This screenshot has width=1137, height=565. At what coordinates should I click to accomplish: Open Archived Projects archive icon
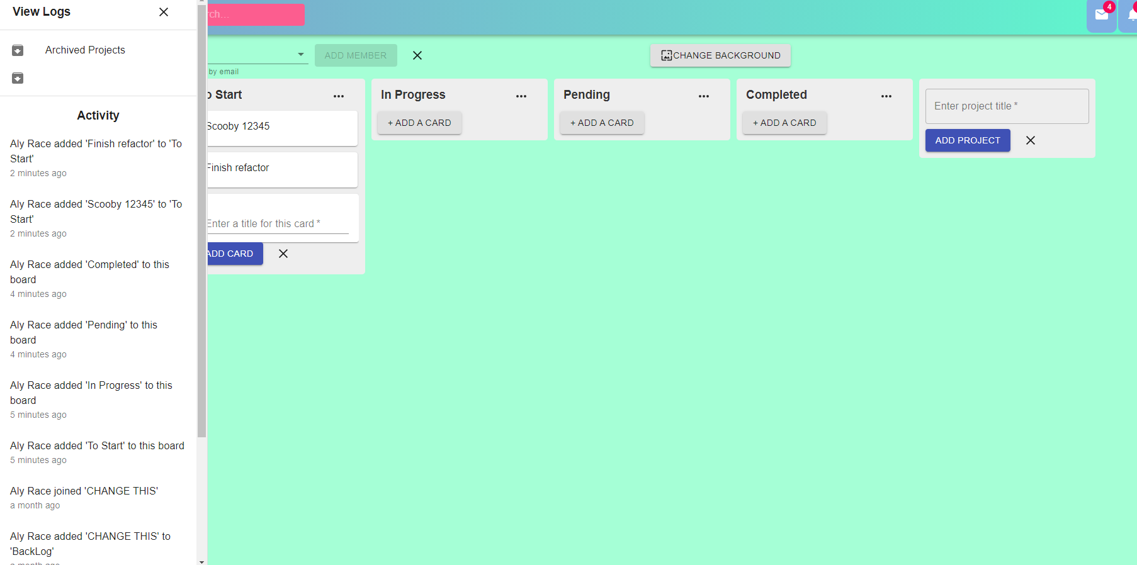(18, 50)
